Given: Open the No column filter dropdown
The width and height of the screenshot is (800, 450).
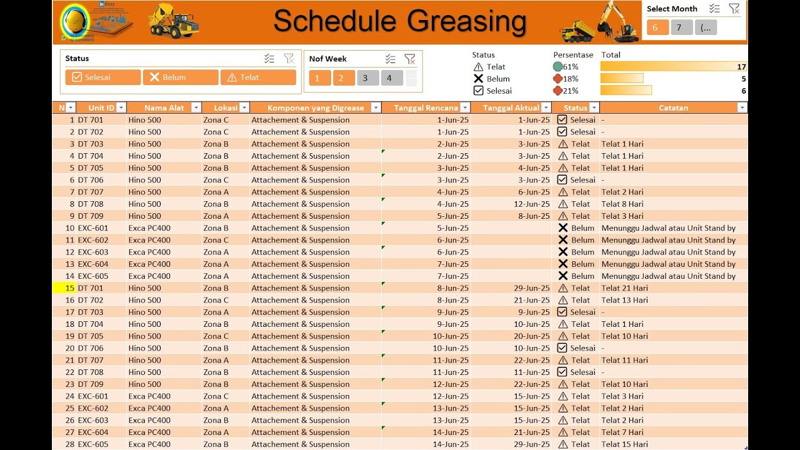Looking at the screenshot, I should point(71,107).
